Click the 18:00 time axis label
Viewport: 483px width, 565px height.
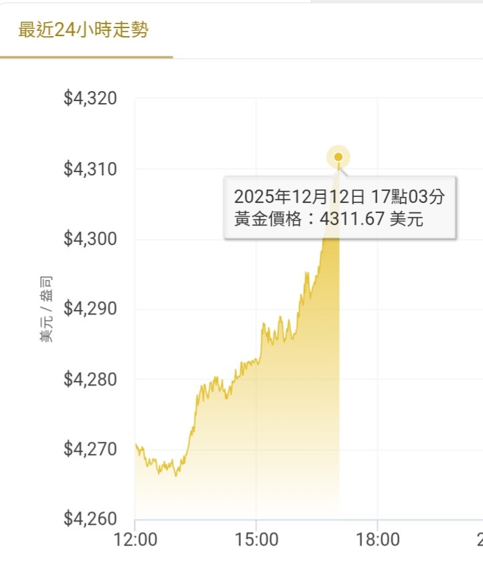377,540
